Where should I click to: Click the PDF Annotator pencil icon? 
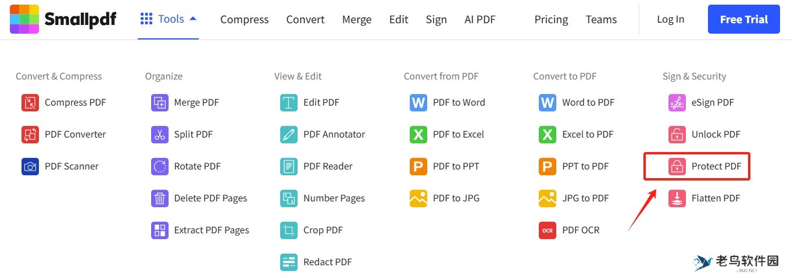289,135
